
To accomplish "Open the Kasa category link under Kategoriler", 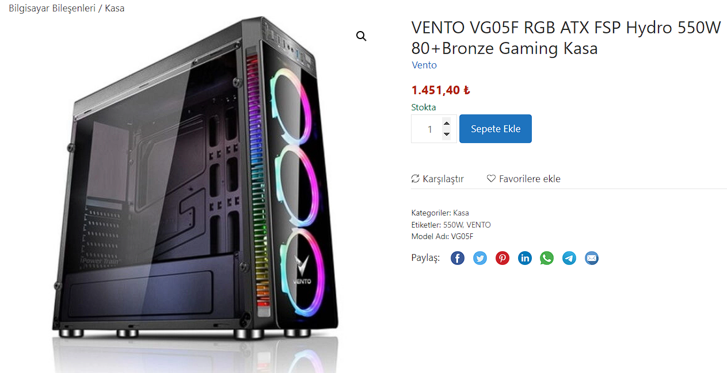I will [x=461, y=213].
